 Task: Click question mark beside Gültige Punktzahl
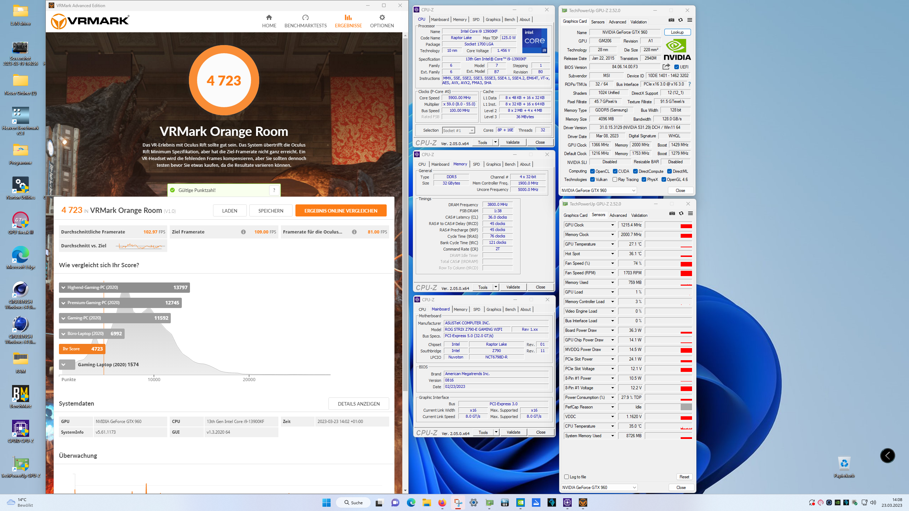tap(274, 190)
